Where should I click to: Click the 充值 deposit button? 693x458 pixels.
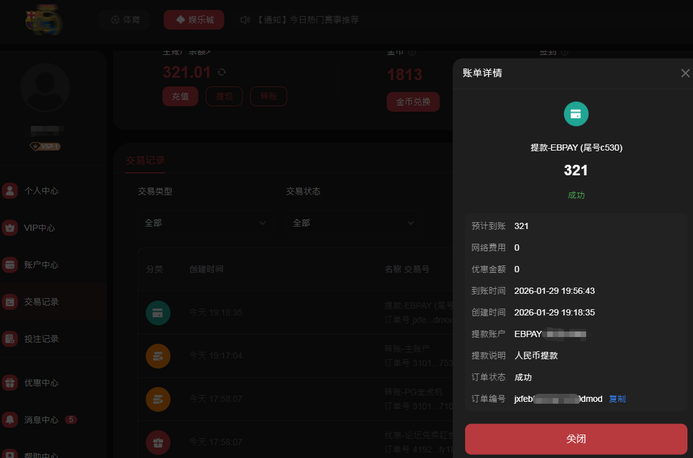pos(180,96)
